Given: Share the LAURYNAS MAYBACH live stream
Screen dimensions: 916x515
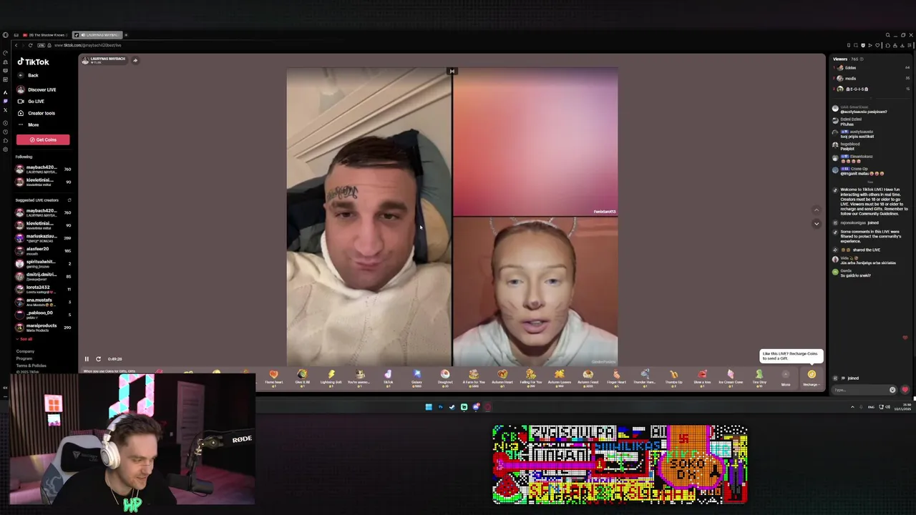Looking at the screenshot, I should click(x=135, y=60).
